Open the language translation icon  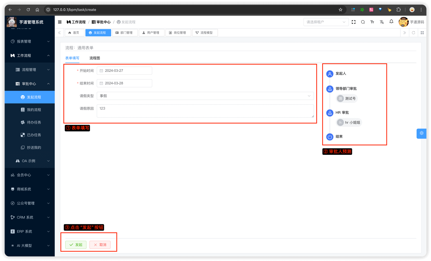click(382, 22)
